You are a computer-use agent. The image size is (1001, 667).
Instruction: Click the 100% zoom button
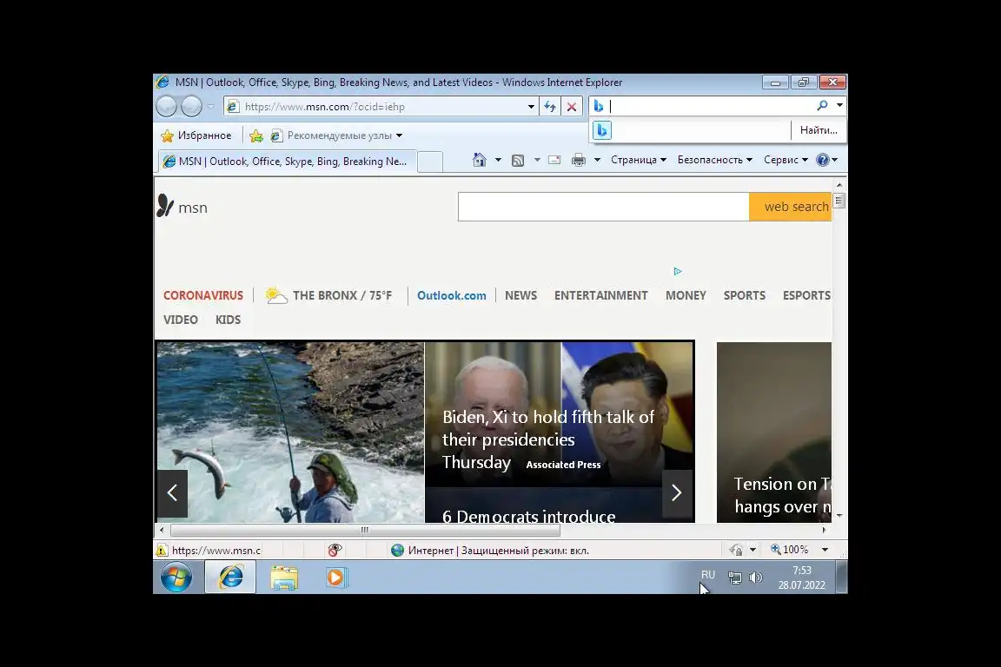coord(790,550)
